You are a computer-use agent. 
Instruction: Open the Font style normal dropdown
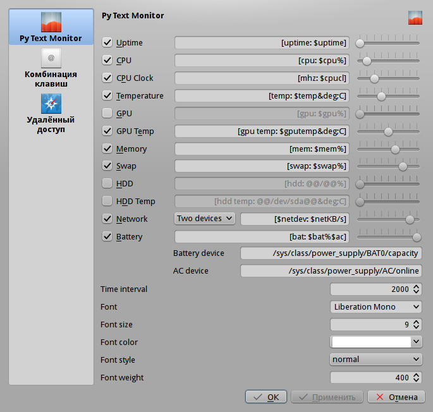[375, 360]
